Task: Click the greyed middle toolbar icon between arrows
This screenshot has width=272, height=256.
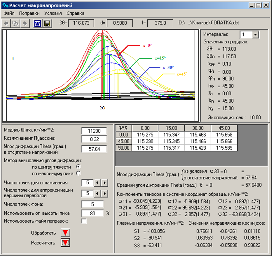Action: [15, 23]
